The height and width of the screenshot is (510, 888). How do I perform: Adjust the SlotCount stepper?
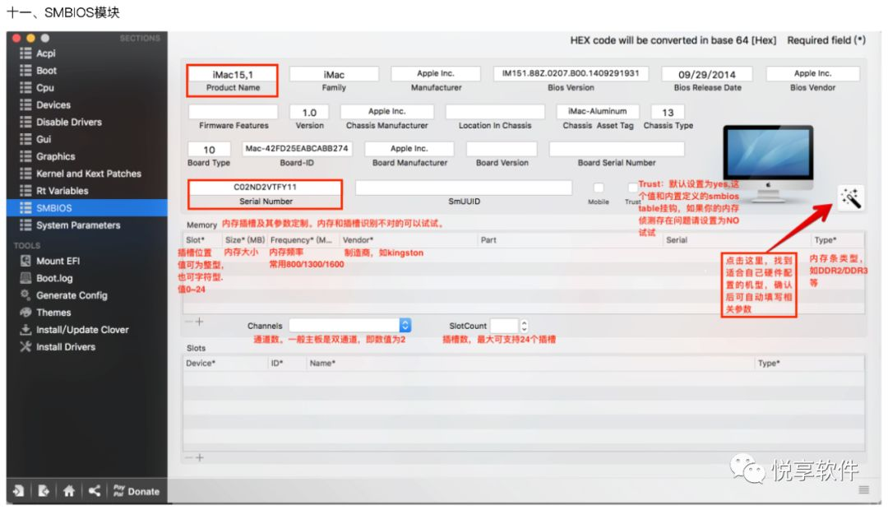coord(524,325)
